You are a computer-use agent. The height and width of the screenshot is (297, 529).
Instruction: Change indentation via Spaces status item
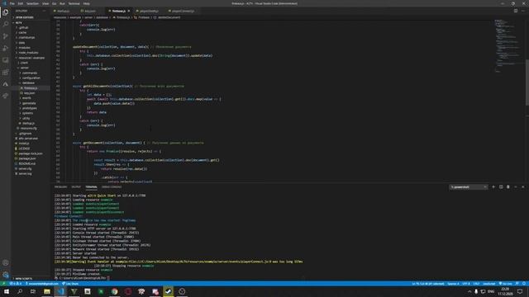coord(453,284)
